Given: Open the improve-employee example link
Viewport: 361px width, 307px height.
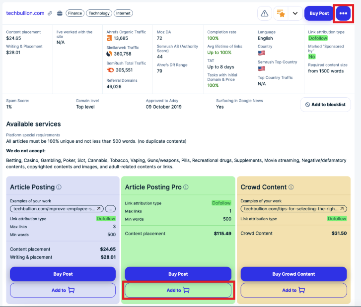Looking at the screenshot, I should point(56,209).
